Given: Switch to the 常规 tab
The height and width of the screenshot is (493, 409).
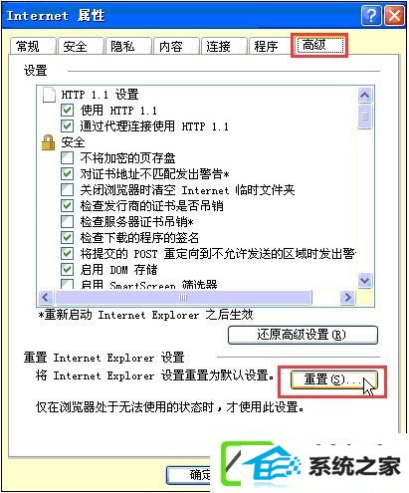Looking at the screenshot, I should click(x=32, y=46).
